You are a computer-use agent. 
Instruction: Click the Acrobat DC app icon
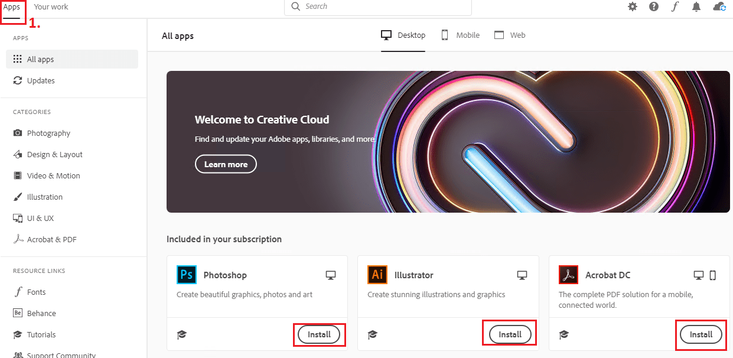(x=568, y=275)
